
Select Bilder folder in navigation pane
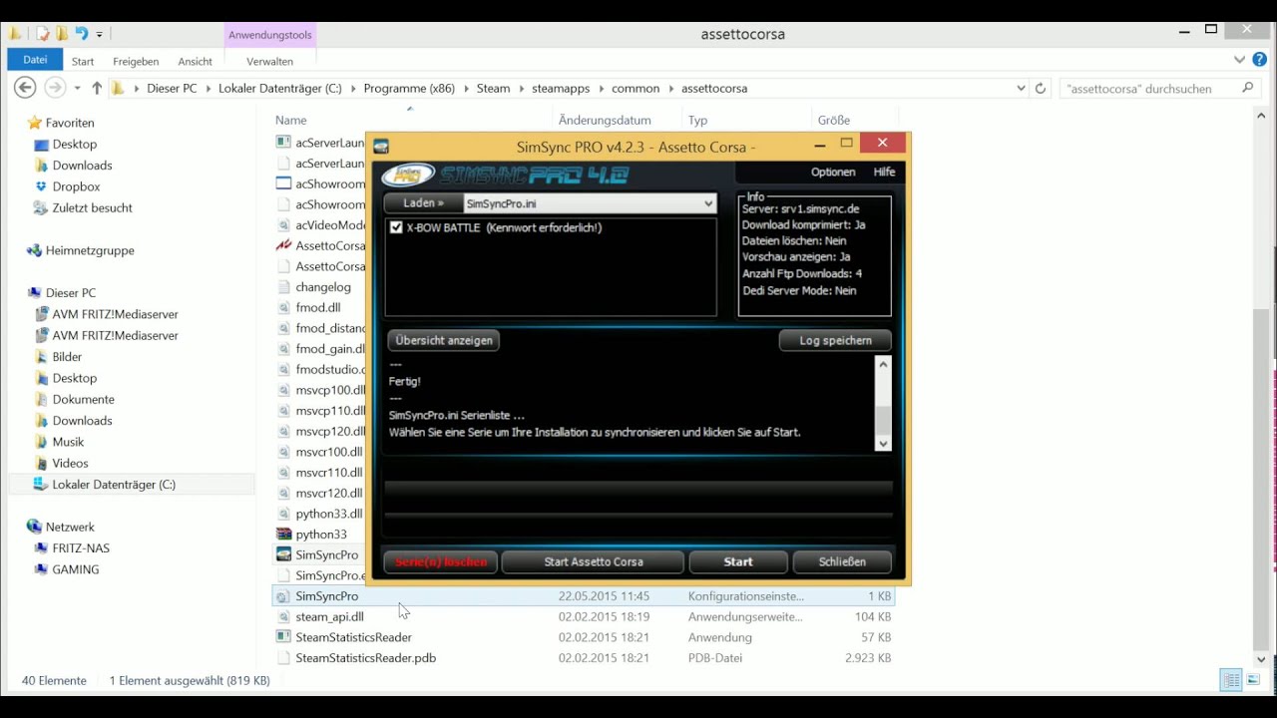(x=67, y=357)
